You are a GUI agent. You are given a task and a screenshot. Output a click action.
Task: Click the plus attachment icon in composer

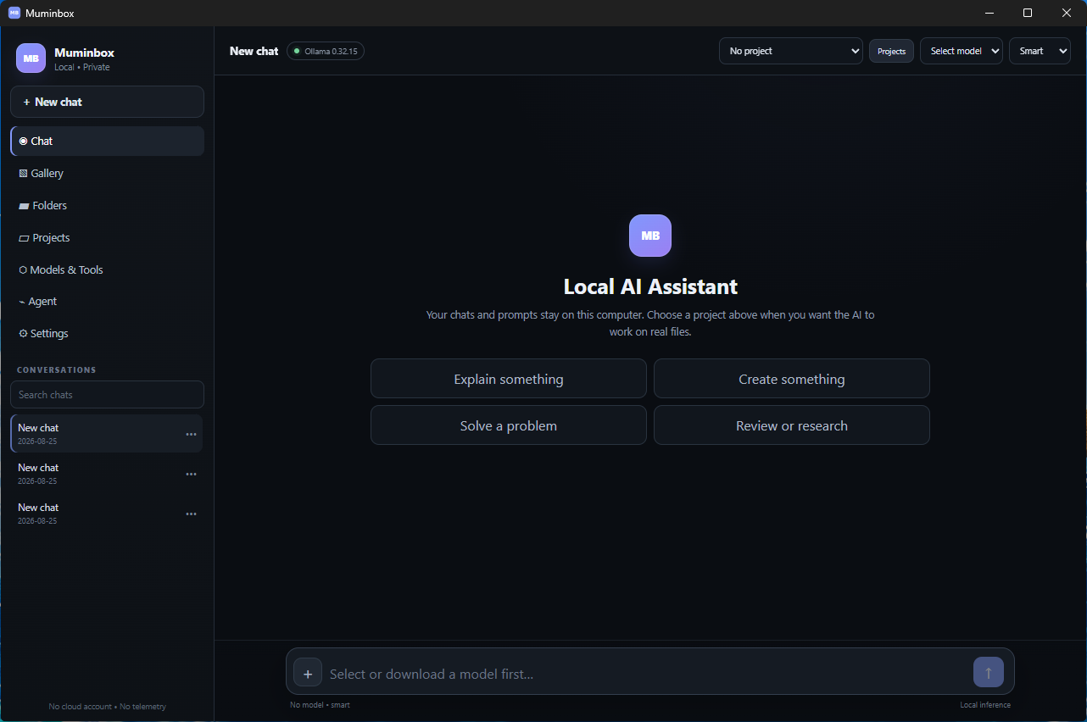308,672
